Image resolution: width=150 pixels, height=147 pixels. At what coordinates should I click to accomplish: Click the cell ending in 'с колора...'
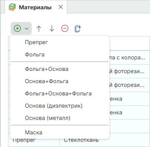pyautogui.click(x=130, y=58)
